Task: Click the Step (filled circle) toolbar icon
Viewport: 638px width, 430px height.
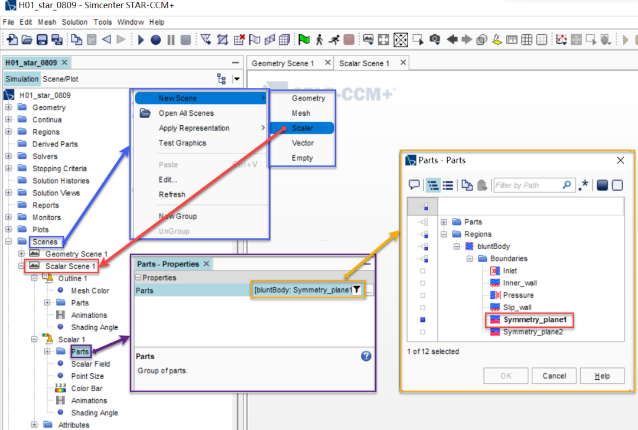Action: [155, 40]
